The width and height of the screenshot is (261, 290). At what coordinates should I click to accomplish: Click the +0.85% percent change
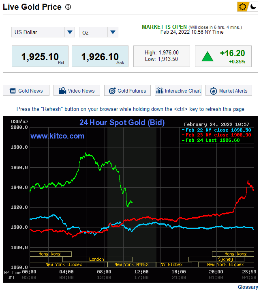[x=237, y=62]
